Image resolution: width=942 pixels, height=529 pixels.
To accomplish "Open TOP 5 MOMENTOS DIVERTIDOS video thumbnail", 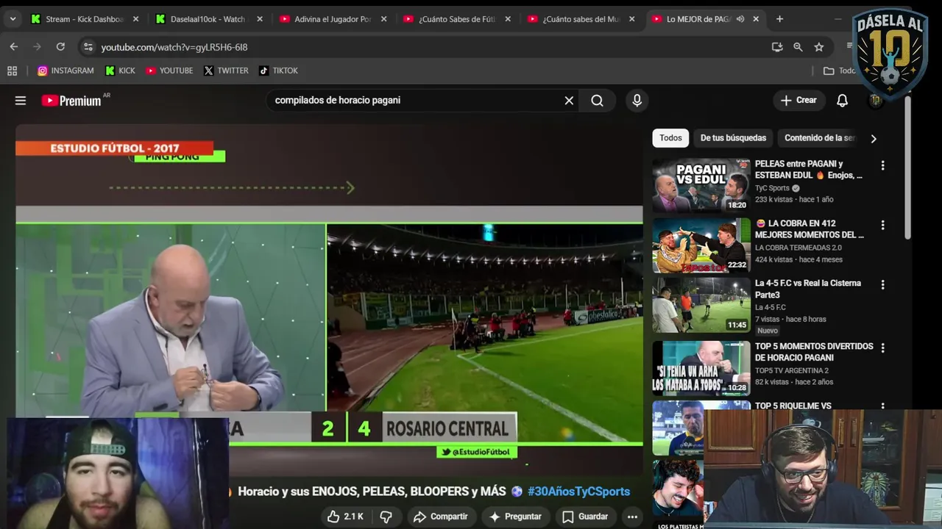I will coord(701,368).
